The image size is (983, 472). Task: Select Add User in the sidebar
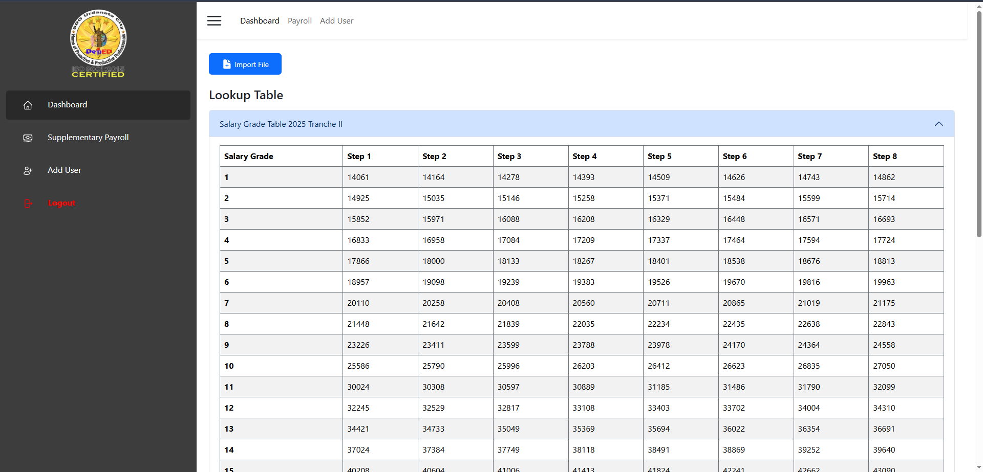(x=98, y=170)
